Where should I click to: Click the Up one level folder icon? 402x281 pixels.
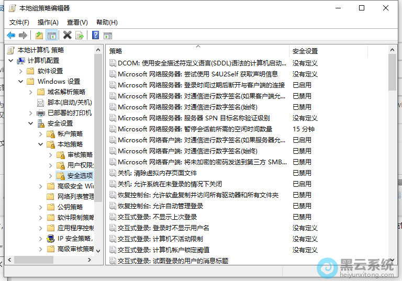39,35
